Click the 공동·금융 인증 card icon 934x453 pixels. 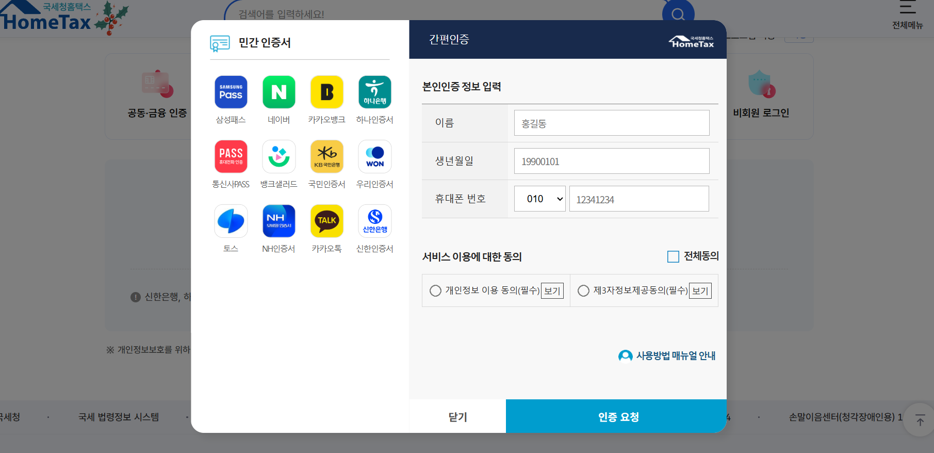(x=157, y=84)
